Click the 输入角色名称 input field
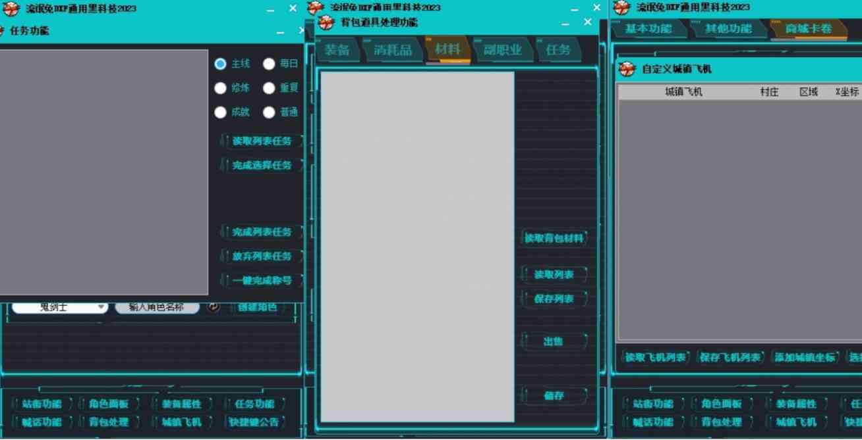Screen dimensions: 862x440 (157, 307)
